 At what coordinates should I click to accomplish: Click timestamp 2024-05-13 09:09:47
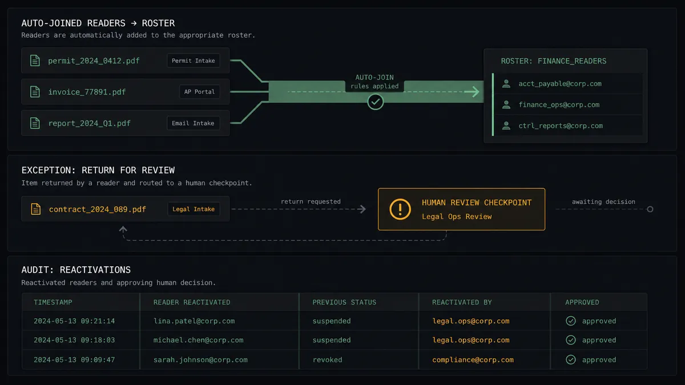tap(74, 360)
